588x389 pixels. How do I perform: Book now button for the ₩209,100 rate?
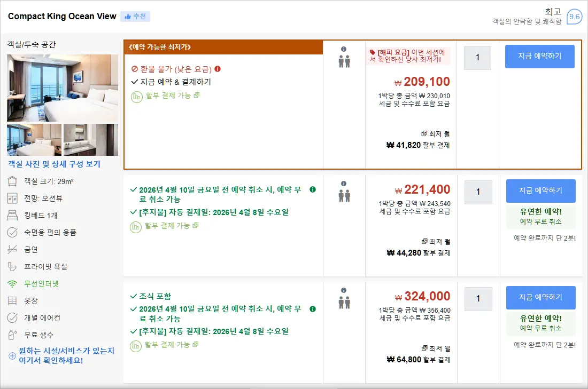tap(540, 57)
